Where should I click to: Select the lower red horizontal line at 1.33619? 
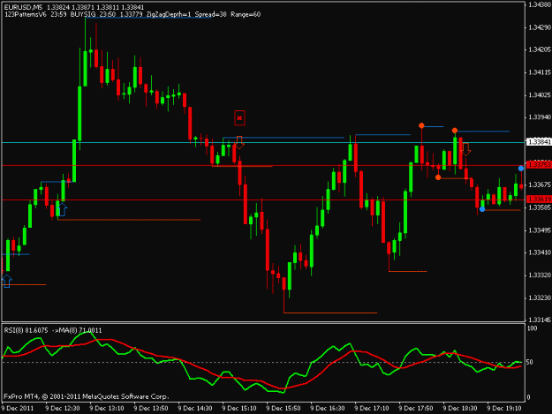[263, 199]
